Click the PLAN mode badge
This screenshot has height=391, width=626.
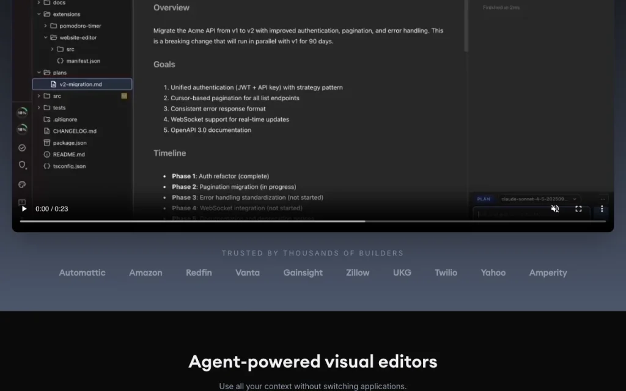(484, 199)
